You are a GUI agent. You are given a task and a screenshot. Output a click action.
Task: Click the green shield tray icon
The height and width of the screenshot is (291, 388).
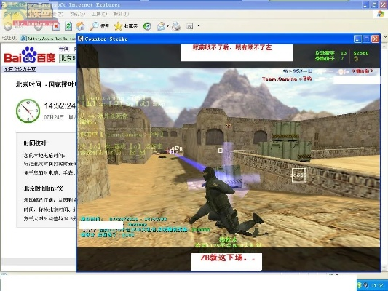[360, 285]
